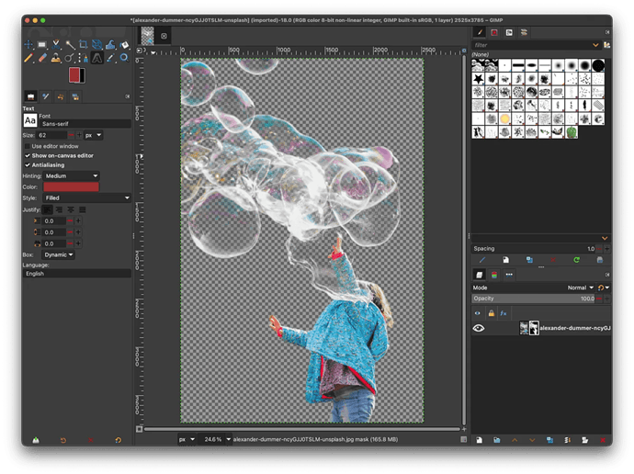Open the zoom level 24.6% dropdown
Viewport: 634px width, 474px height.
tap(229, 439)
